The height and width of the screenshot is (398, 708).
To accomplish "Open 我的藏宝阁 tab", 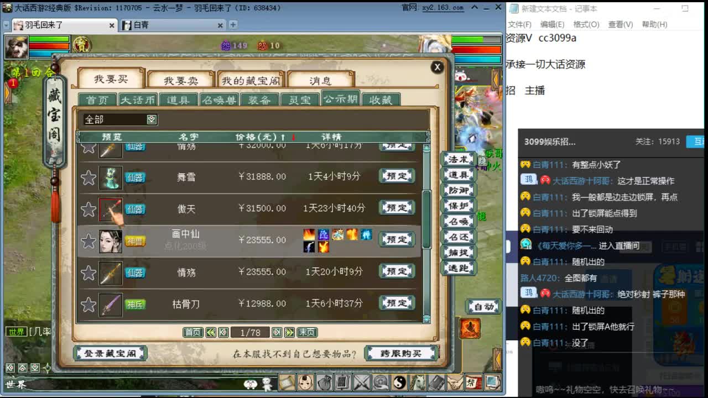I will [x=251, y=81].
